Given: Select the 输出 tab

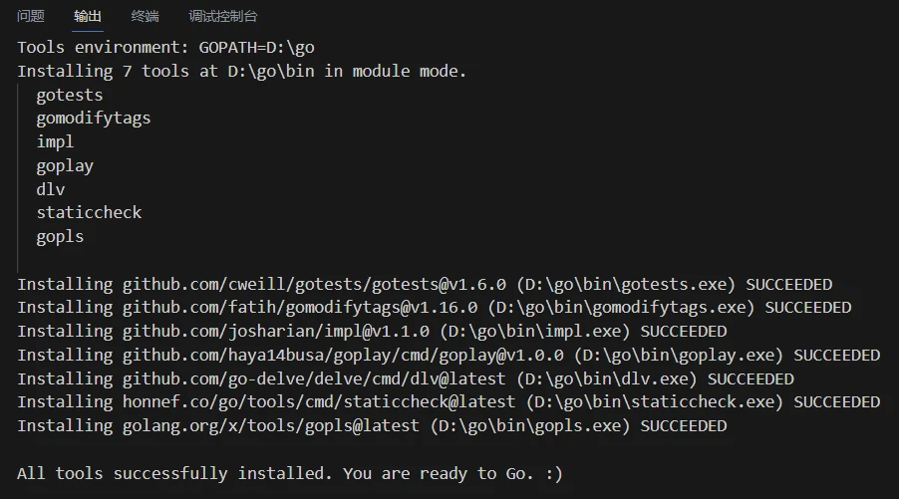Looking at the screenshot, I should pos(88,16).
